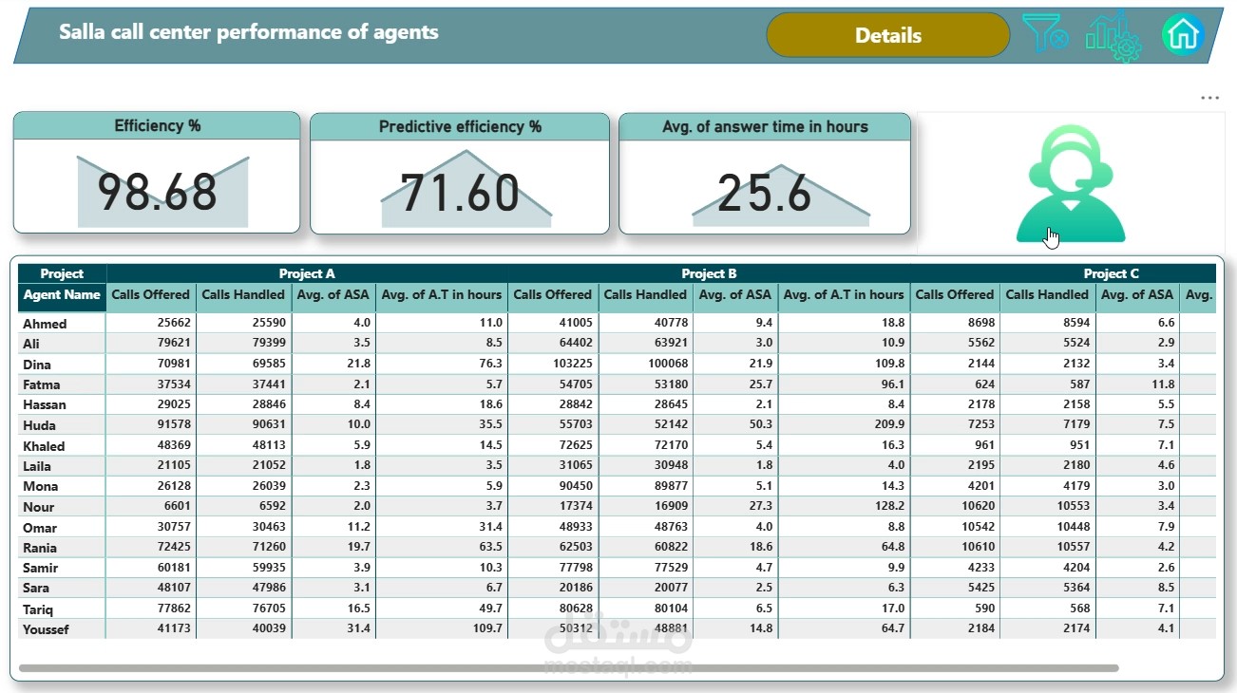
Task: Click Youssef's Project A answer time 109.7
Action: pyautogui.click(x=486, y=628)
